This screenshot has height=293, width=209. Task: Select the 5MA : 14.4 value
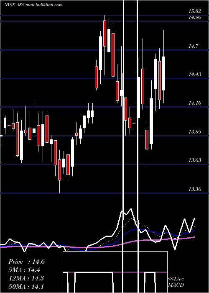[24, 270]
